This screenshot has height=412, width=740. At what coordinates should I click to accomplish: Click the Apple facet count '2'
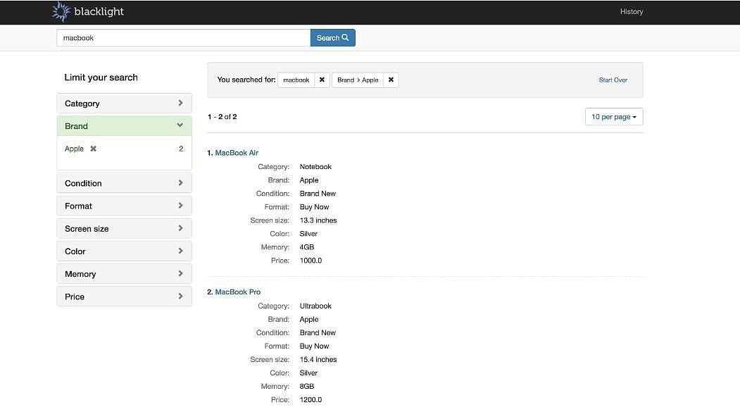[x=181, y=149]
